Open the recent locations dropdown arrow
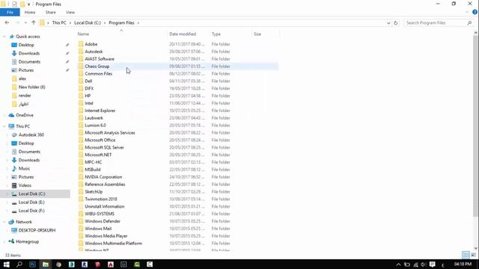Screen dimensions: 479x269 click(x=25, y=23)
